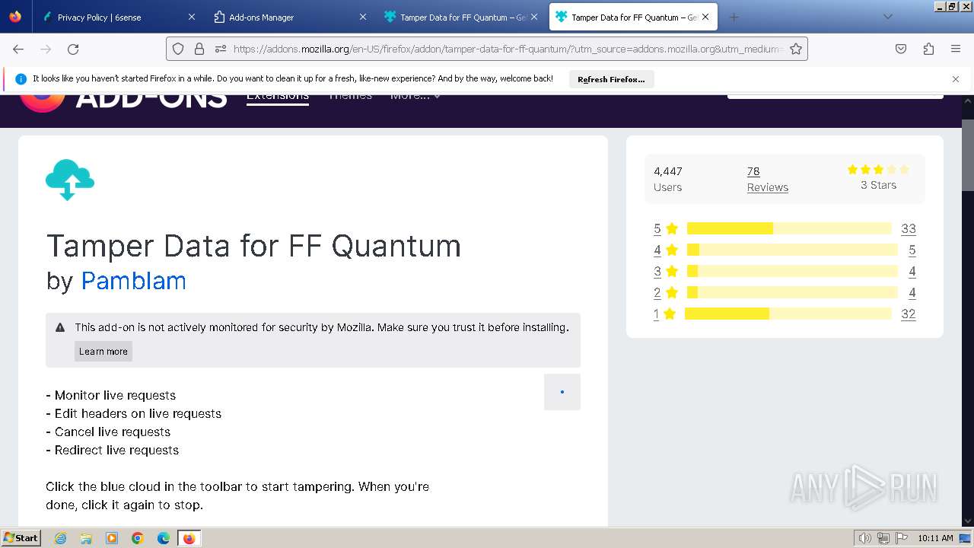Reload the current page
The height and width of the screenshot is (548, 974).
pyautogui.click(x=73, y=49)
